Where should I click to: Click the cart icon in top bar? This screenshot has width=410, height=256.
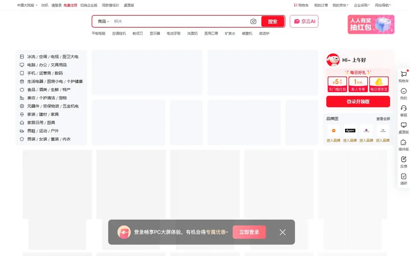(x=296, y=5)
